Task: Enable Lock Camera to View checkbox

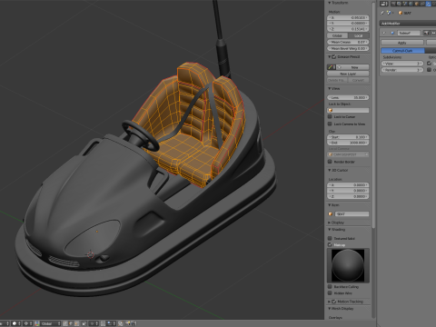Action: pos(330,124)
